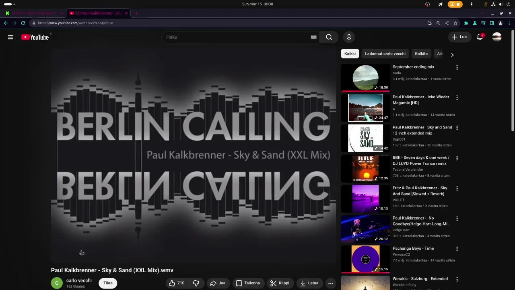Open options for Sky And Sand Slowed Reverb
This screenshot has height=290, width=515.
pyautogui.click(x=457, y=188)
